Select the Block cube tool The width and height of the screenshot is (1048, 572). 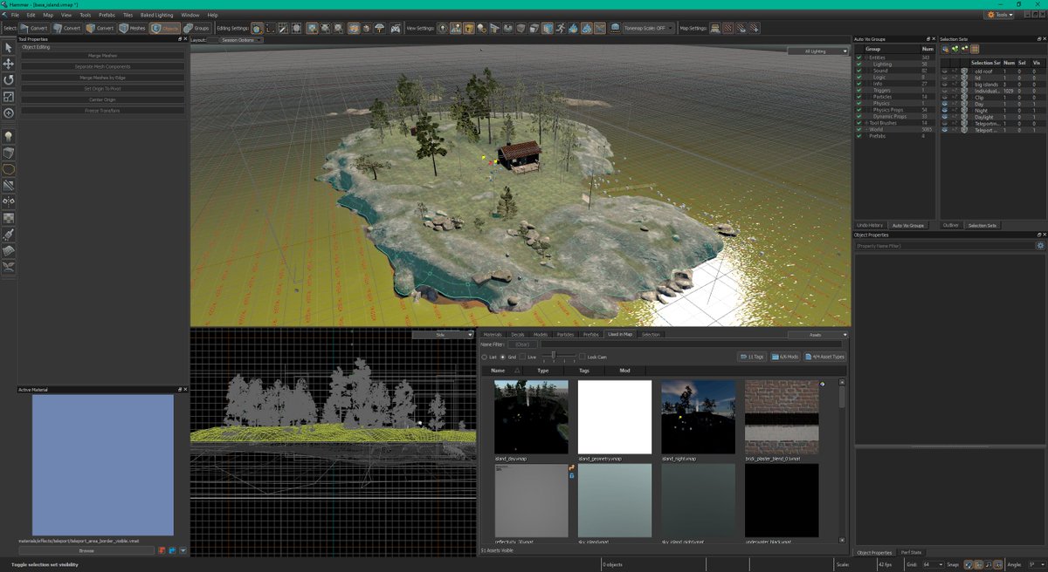pyautogui.click(x=9, y=153)
